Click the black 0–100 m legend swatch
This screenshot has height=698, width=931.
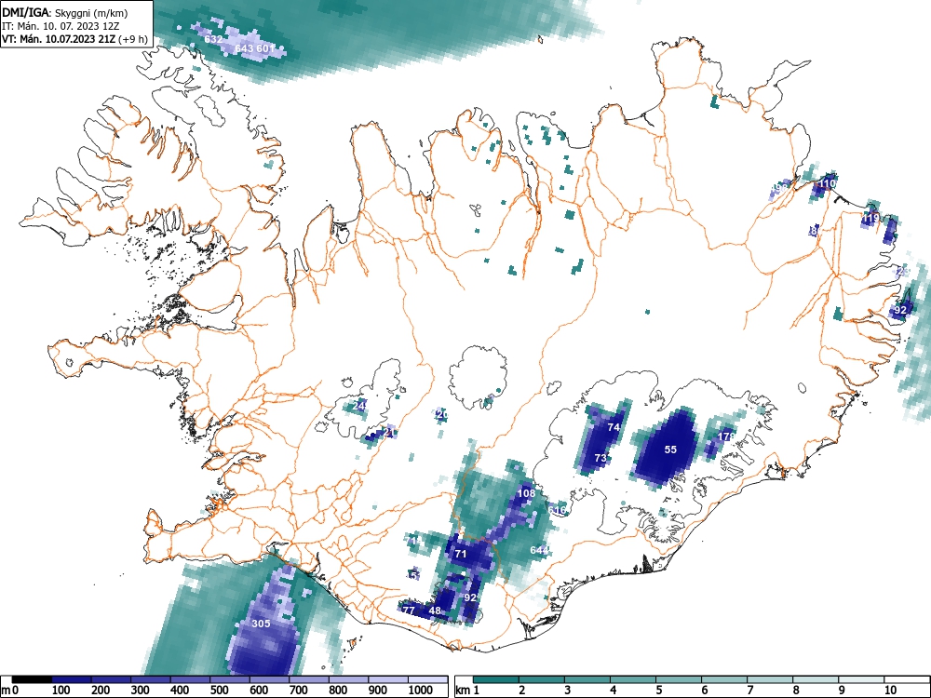click(33, 679)
